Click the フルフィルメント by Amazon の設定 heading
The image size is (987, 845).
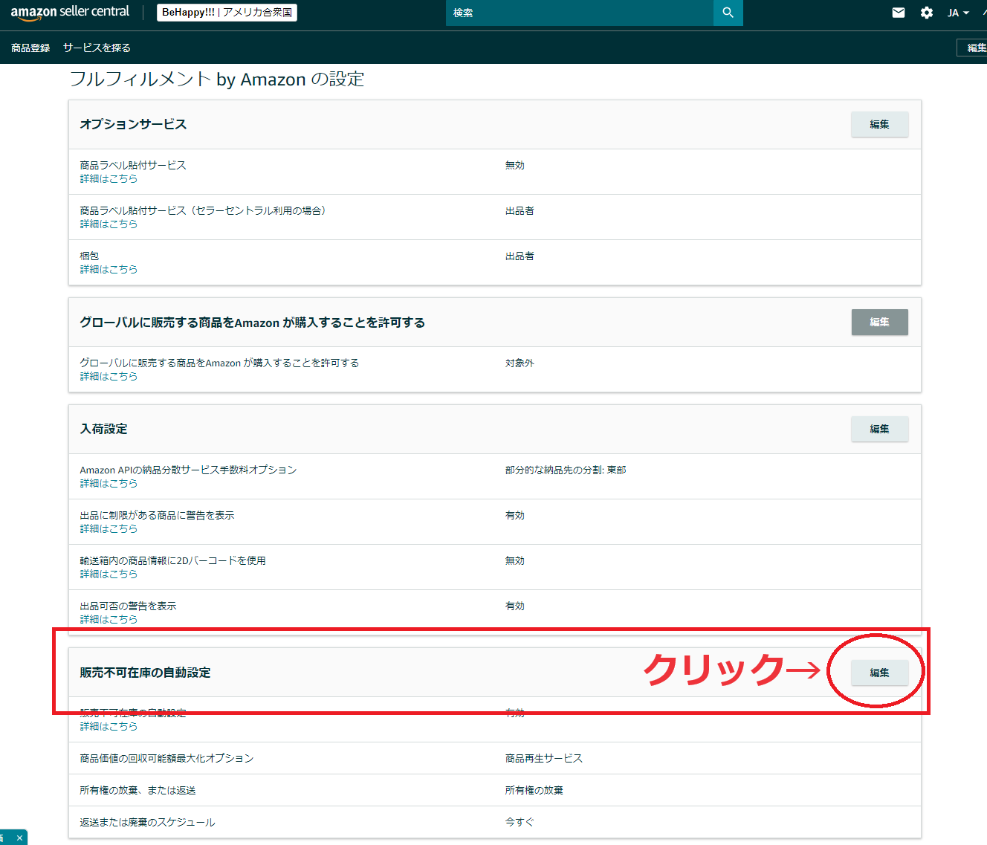[217, 79]
